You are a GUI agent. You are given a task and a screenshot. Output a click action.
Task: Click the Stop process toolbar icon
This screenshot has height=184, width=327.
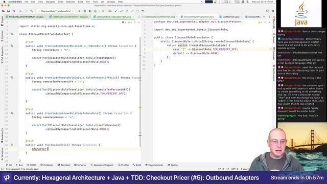click(x=103, y=11)
